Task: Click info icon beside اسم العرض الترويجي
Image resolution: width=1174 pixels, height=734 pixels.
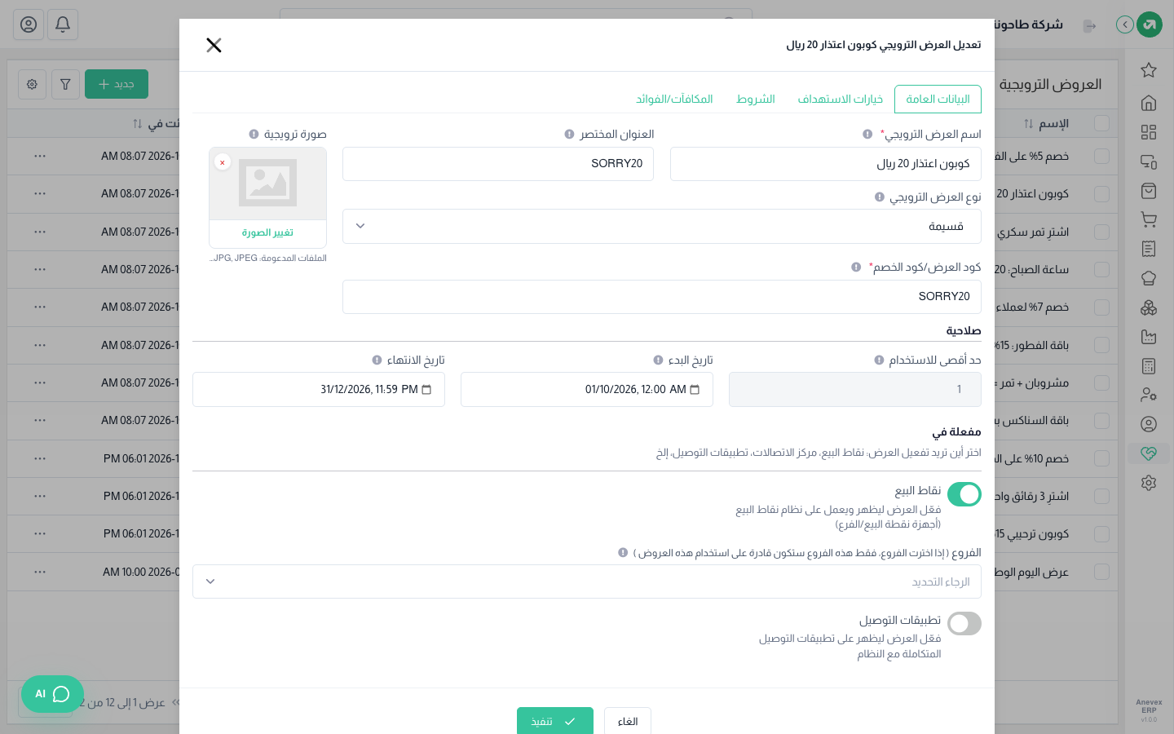Action: [x=867, y=135]
